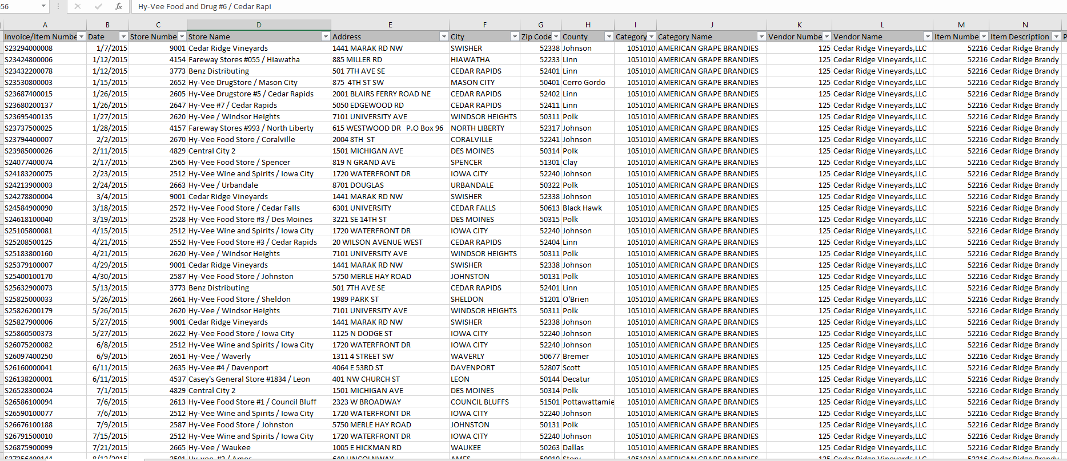Select the county cell Clay

[588, 162]
